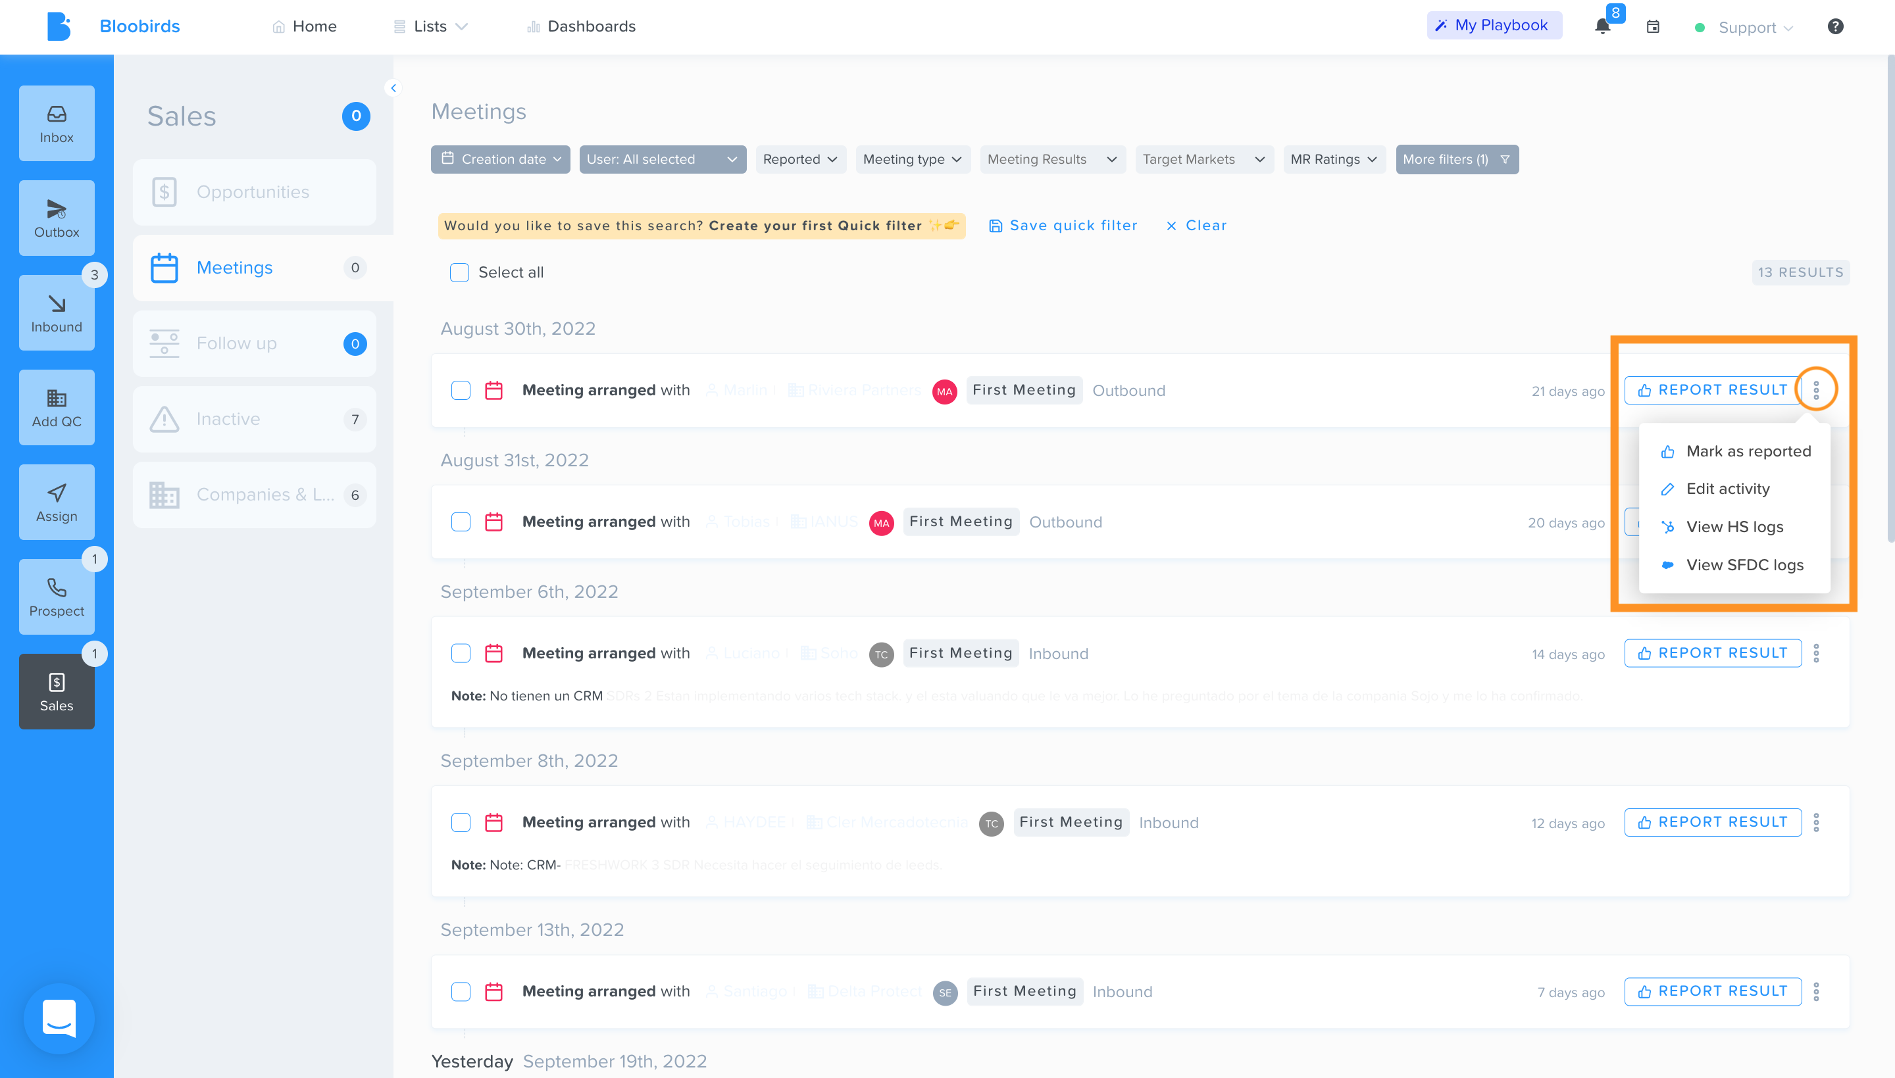Click the My Playbook button
The image size is (1895, 1078).
1494,25
